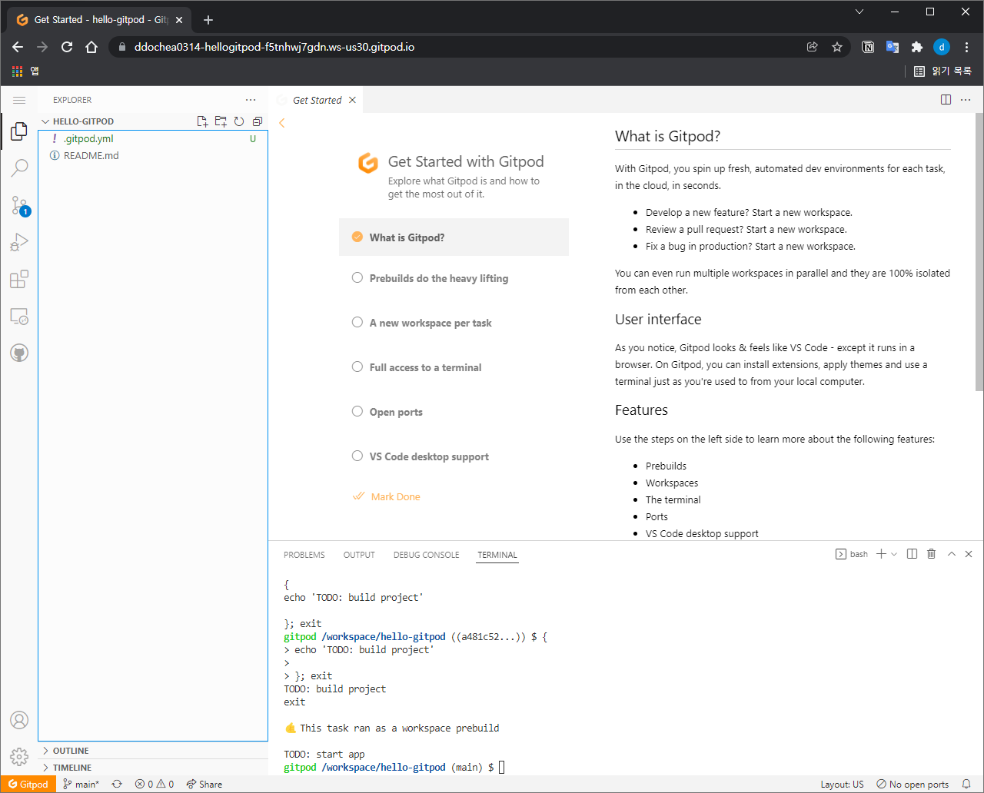Open errors and warnings count indicator
Viewport: 984px width, 793px height.
coord(155,785)
